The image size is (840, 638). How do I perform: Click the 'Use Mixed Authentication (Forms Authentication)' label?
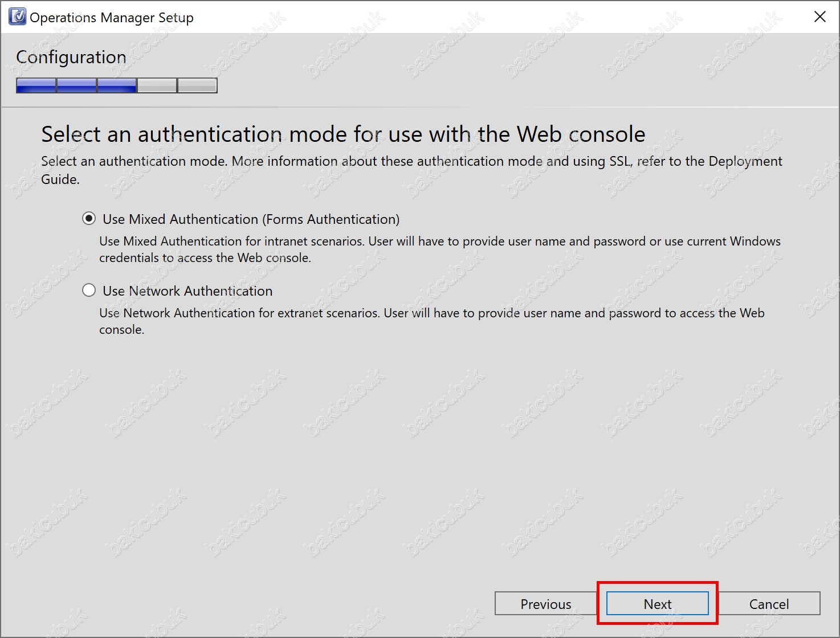click(x=251, y=219)
